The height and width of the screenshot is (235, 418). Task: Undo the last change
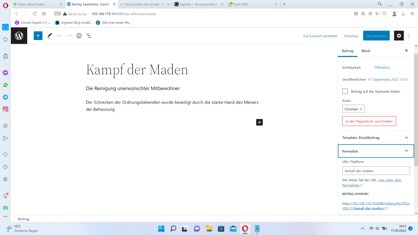59,35
